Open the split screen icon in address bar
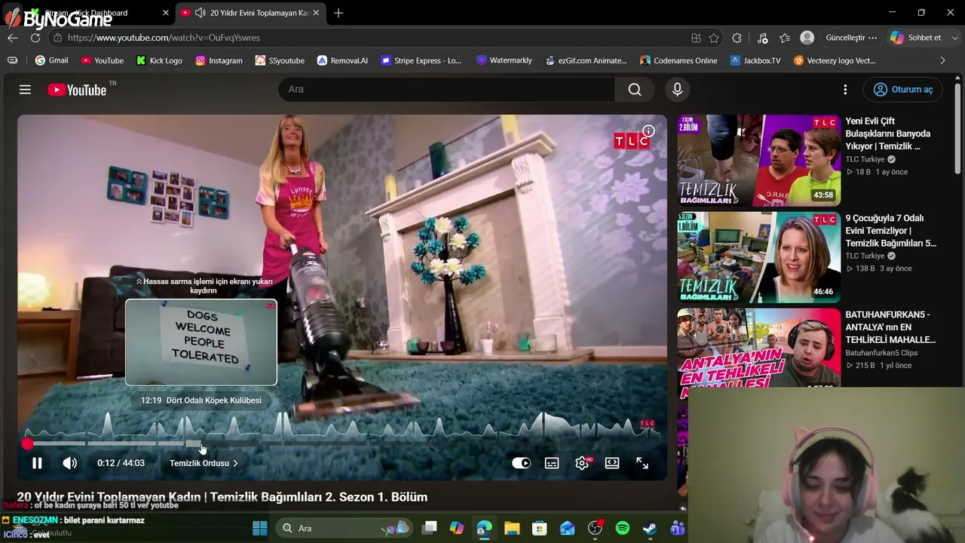The height and width of the screenshot is (543, 965). click(696, 38)
